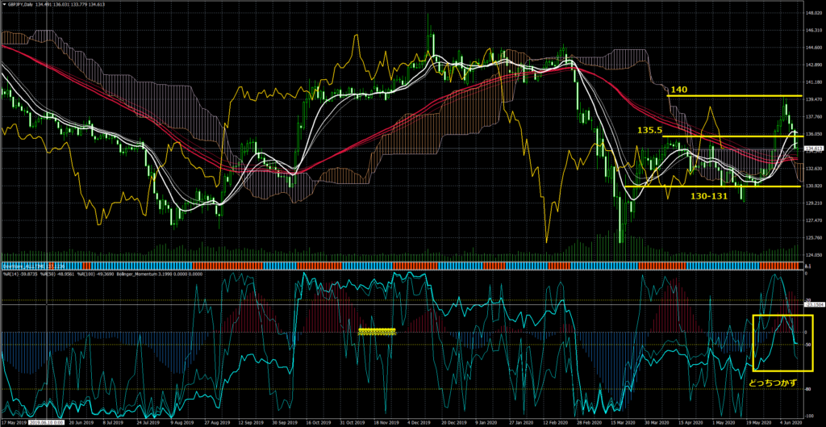Click the triangle icon beside GBPJPY,Daily
The width and height of the screenshot is (826, 427).
pos(4,4)
